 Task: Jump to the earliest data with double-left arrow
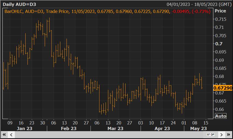pos(4,135)
